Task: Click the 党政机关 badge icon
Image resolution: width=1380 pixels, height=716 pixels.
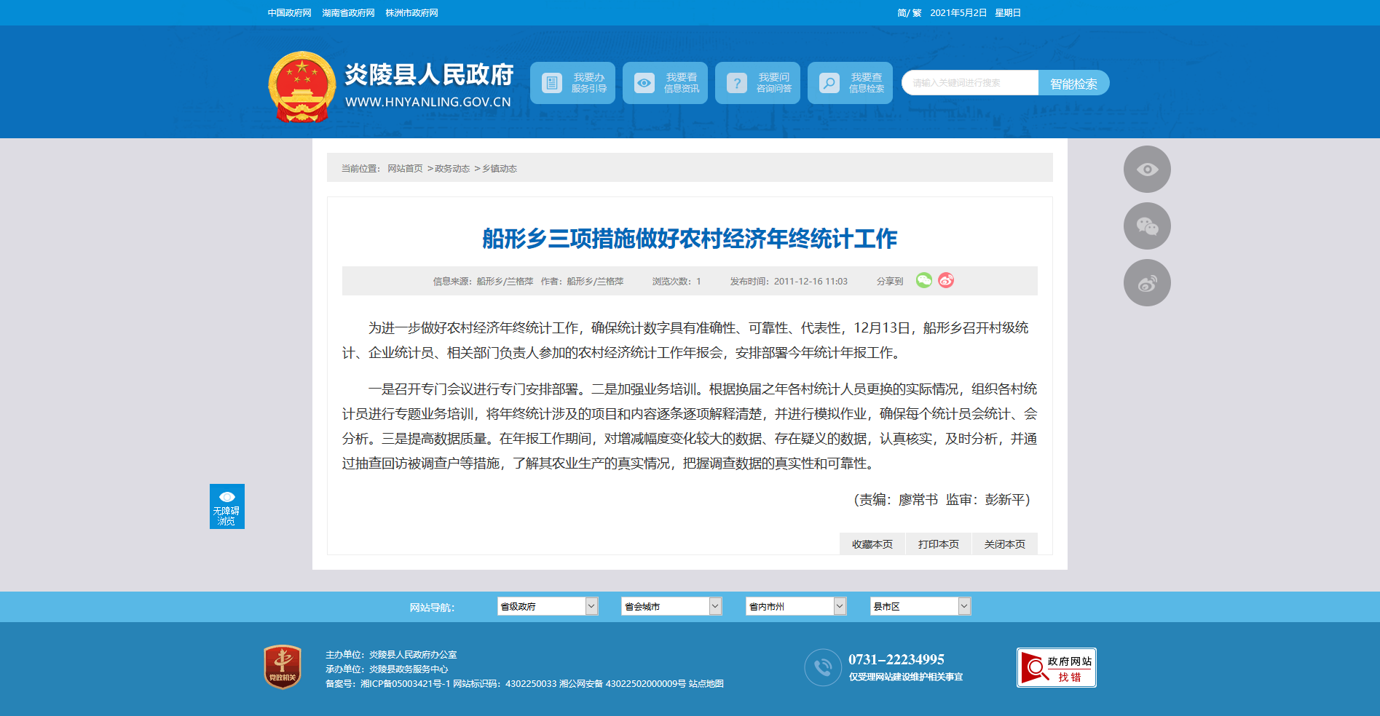Action: 283,667
